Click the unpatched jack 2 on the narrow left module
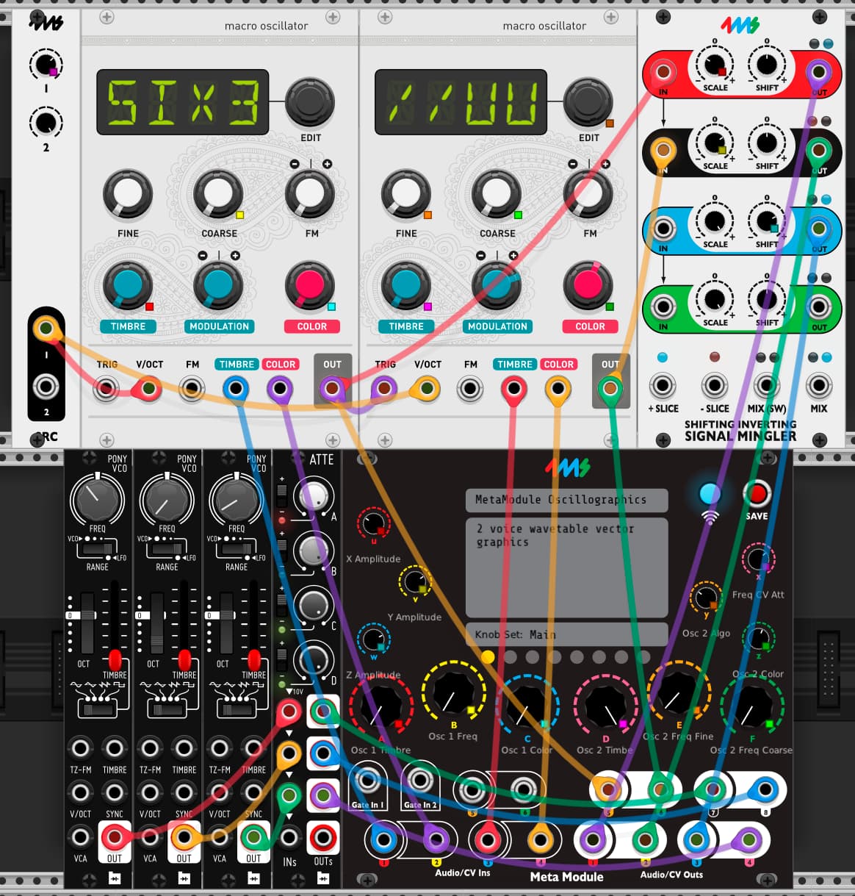 [x=46, y=385]
